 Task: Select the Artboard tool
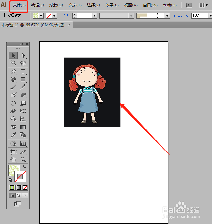coord(13,152)
